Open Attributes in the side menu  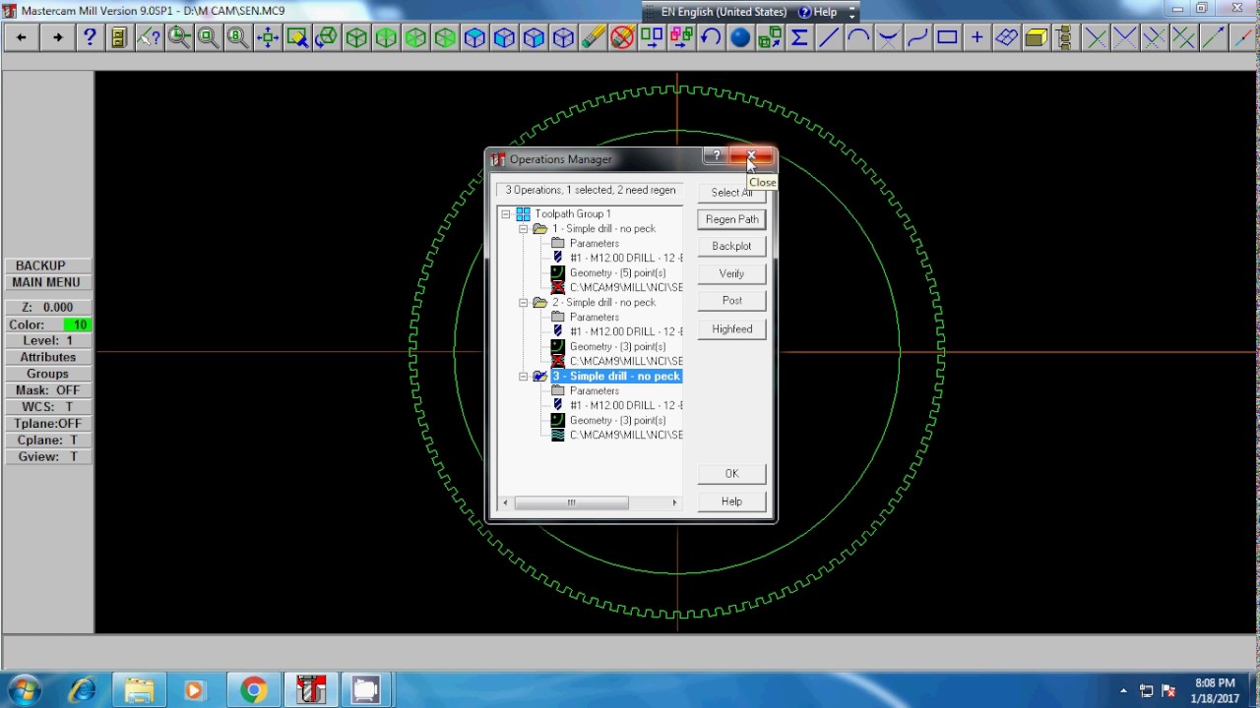(x=47, y=357)
